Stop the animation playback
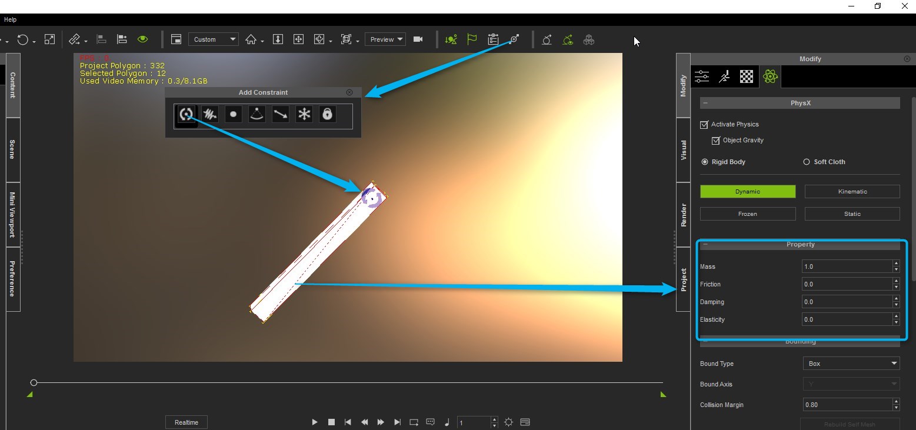916x430 pixels. point(331,422)
